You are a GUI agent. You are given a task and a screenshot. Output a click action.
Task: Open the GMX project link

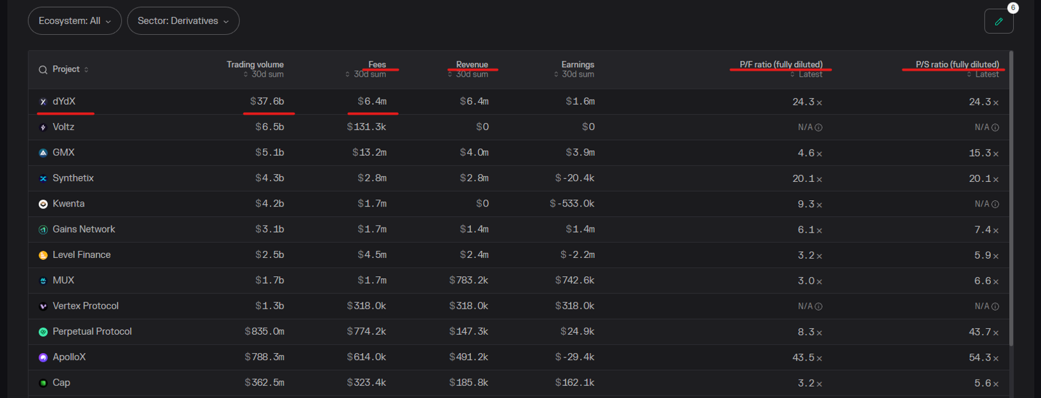(63, 152)
